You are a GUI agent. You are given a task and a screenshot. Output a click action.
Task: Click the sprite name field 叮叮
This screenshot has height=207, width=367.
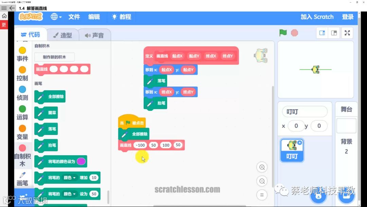(304, 112)
